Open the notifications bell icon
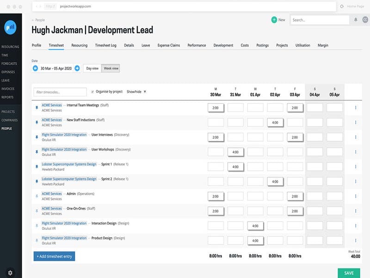 coord(356,20)
